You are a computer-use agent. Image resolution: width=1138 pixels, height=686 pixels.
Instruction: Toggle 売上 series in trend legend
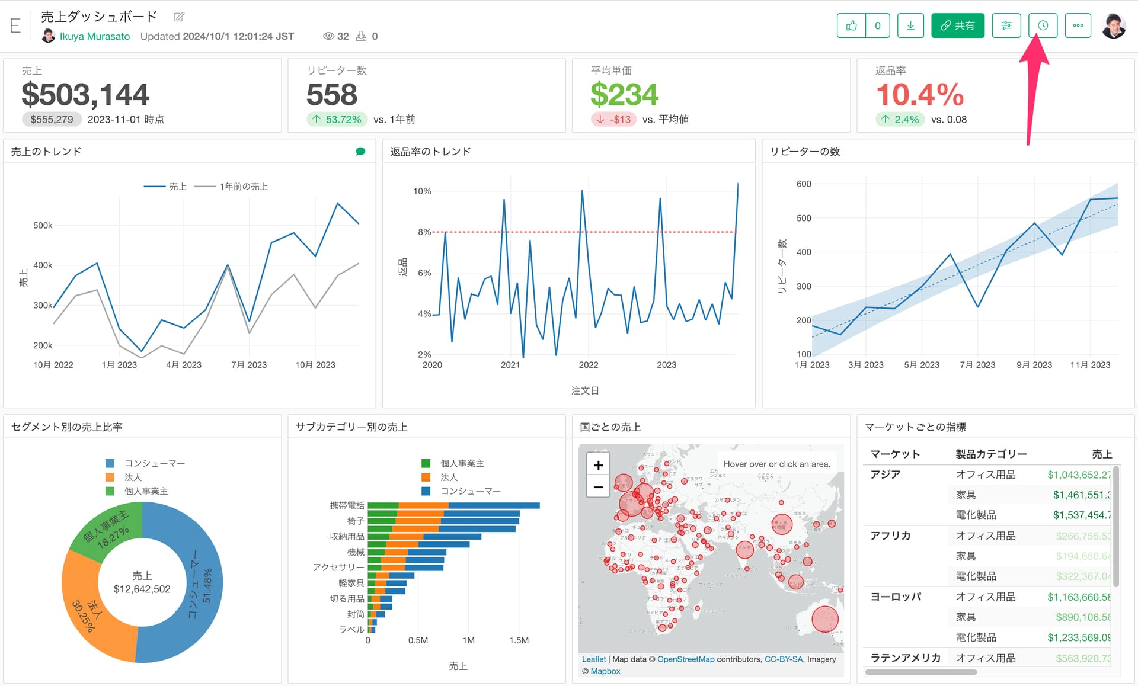[x=165, y=187]
